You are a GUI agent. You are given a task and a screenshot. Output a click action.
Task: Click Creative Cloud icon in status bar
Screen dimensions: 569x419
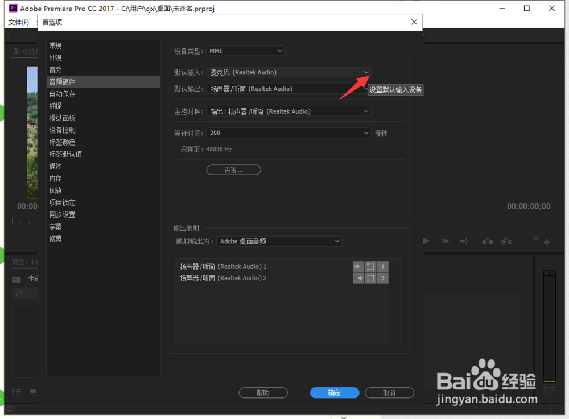(x=10, y=409)
